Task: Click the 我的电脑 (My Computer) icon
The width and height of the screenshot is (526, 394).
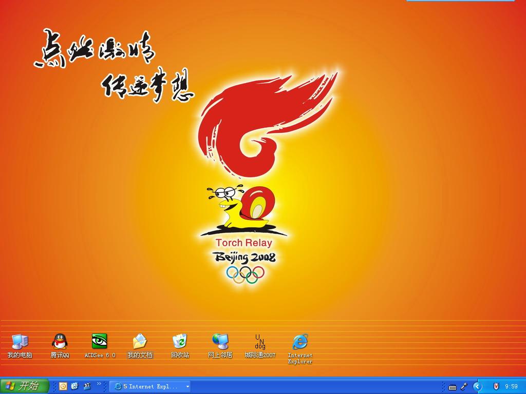Action: (x=20, y=342)
